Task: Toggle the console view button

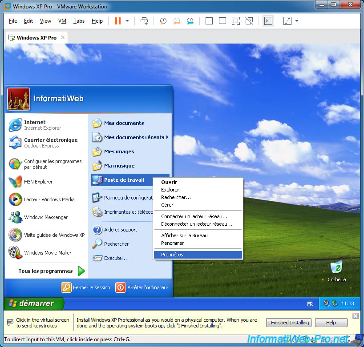Action: pyautogui.click(x=268, y=21)
